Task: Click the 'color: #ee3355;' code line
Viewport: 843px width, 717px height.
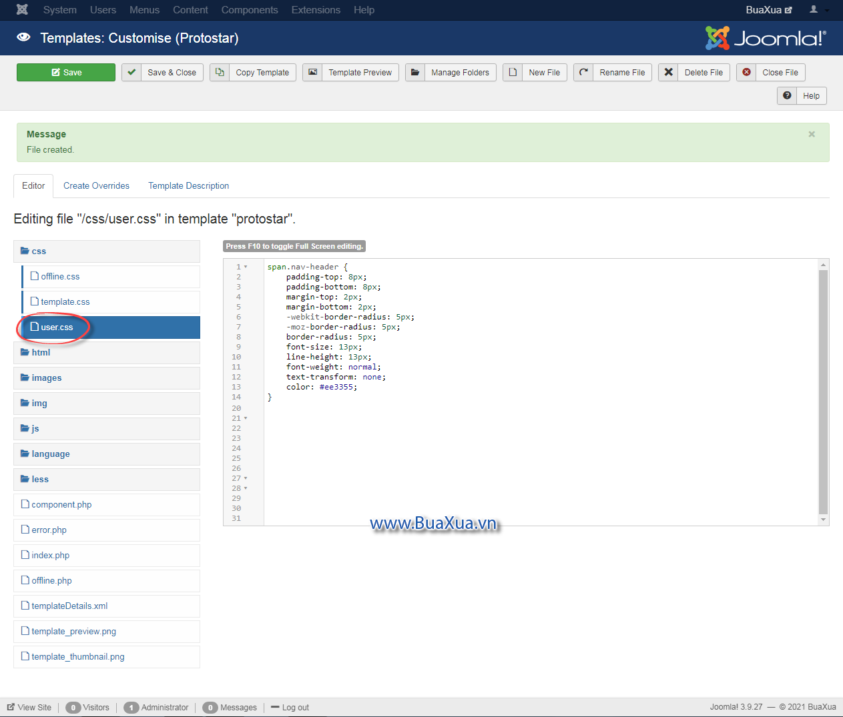Action: [322, 387]
